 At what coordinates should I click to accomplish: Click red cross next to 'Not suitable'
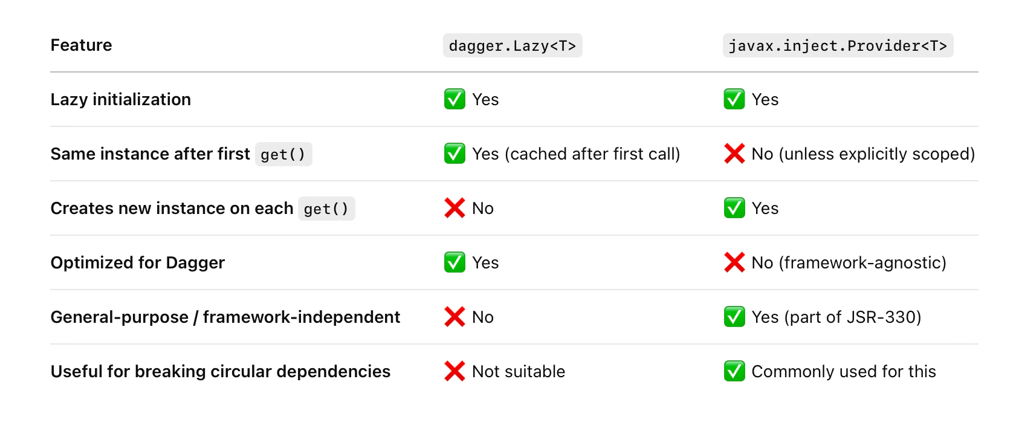point(455,371)
